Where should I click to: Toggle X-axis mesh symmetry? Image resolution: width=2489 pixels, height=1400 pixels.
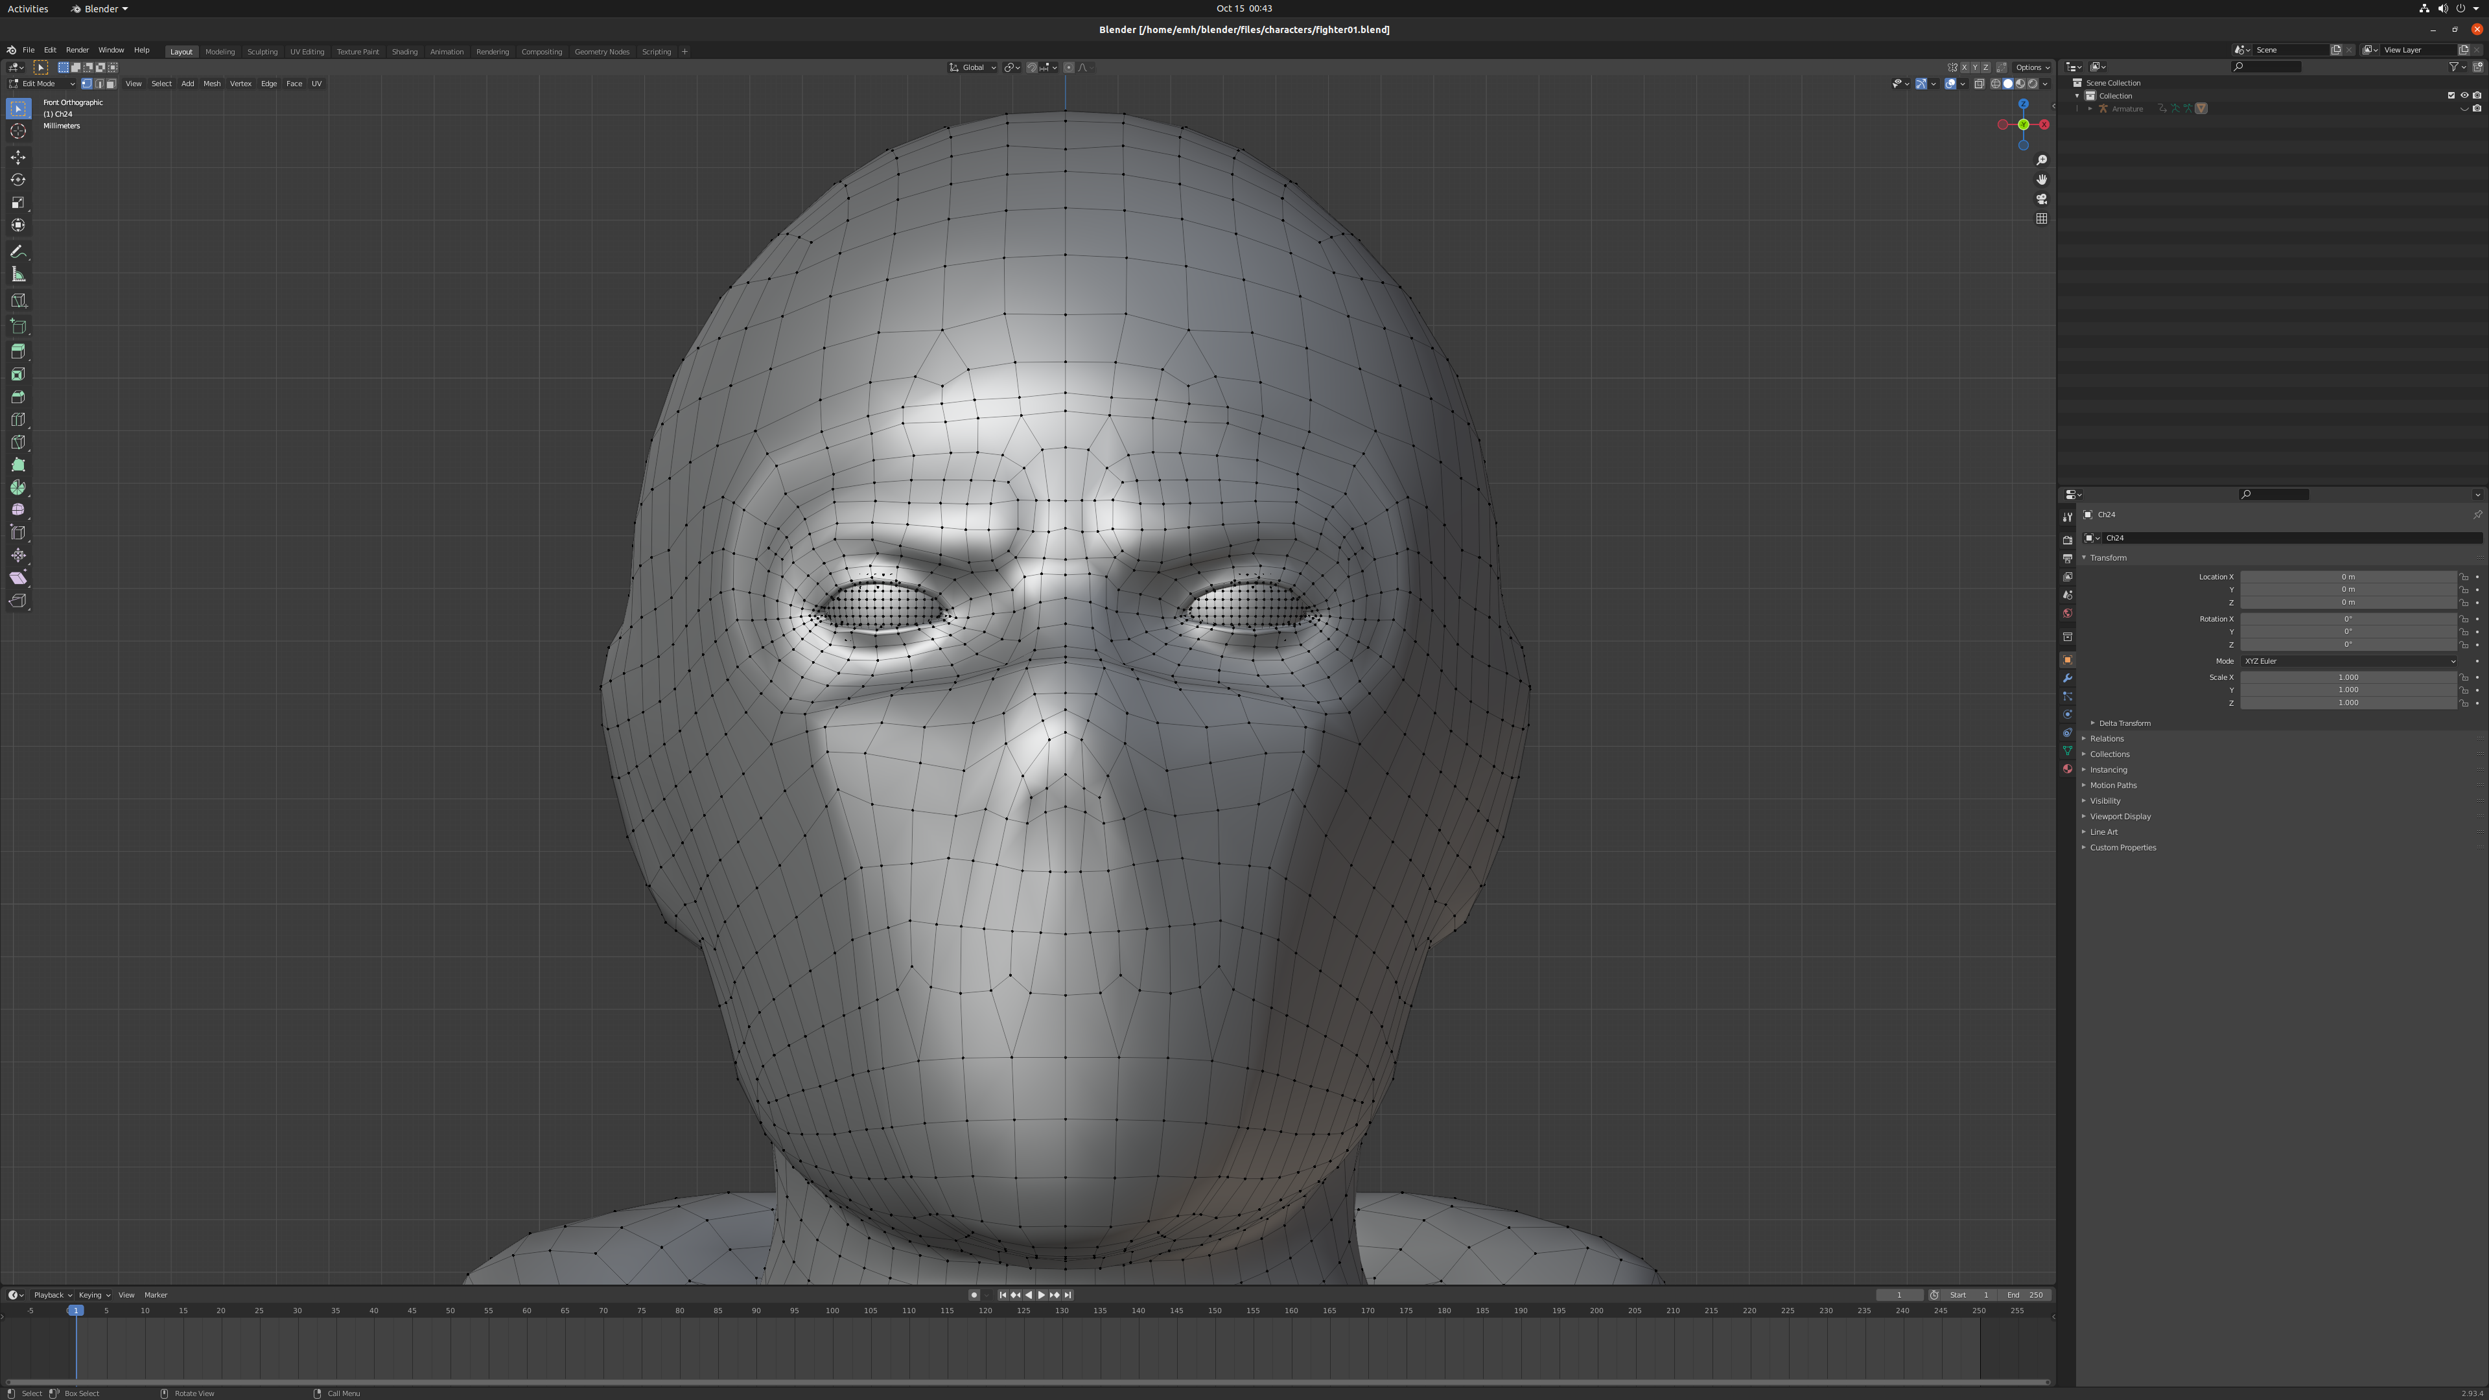[1965, 67]
